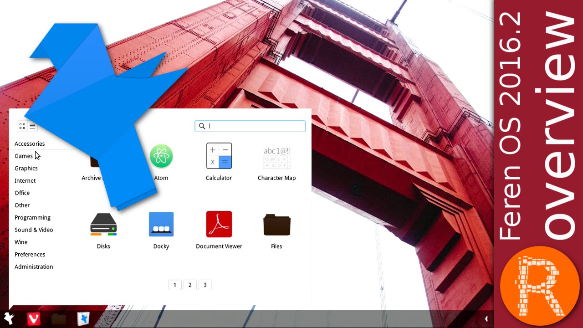Screen dimensions: 583x328
Task: Launch the Files manager icon
Action: pyautogui.click(x=277, y=225)
